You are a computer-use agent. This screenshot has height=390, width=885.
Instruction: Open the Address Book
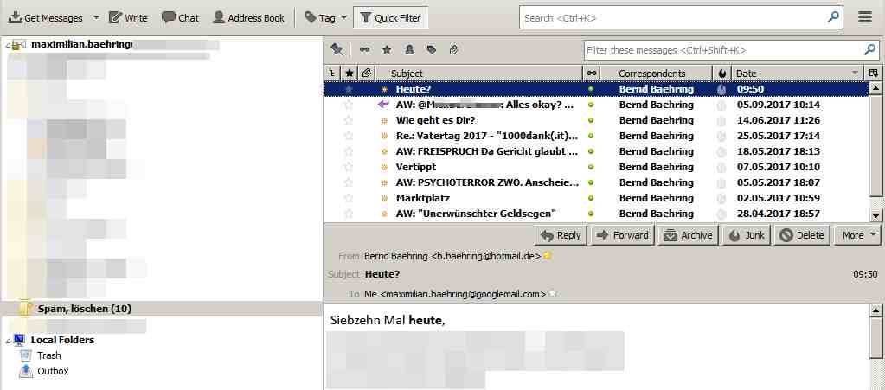click(x=248, y=17)
